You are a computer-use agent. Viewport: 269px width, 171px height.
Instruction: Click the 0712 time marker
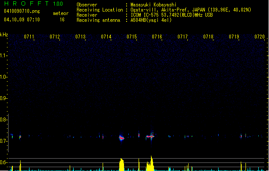pos(55,37)
